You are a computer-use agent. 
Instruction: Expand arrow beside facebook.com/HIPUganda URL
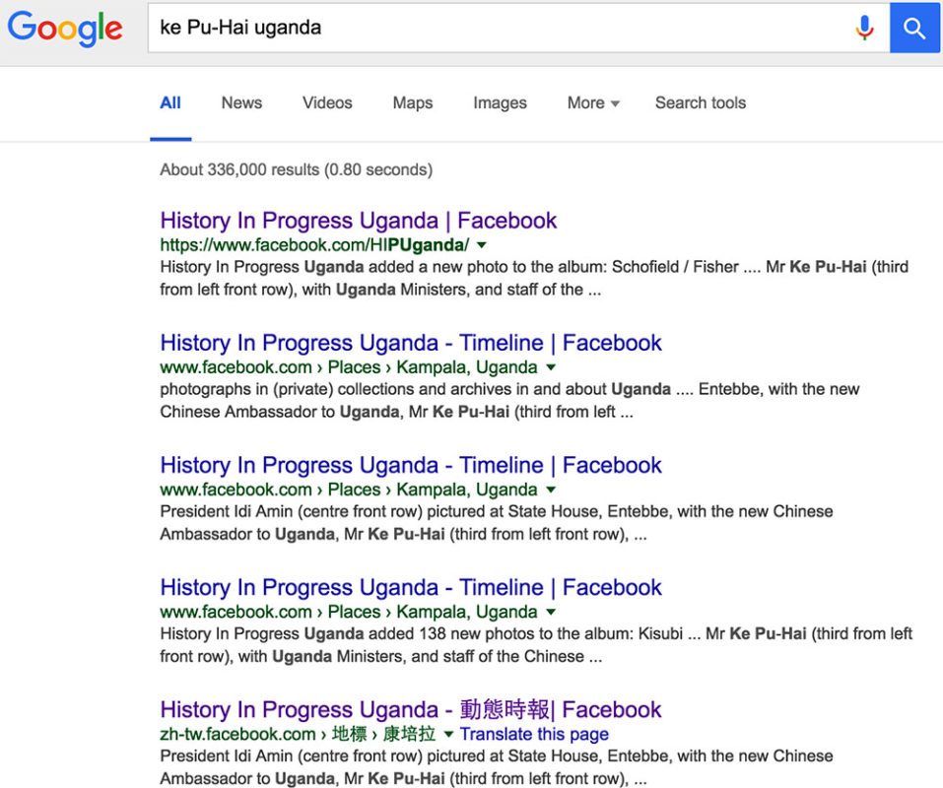tap(482, 245)
